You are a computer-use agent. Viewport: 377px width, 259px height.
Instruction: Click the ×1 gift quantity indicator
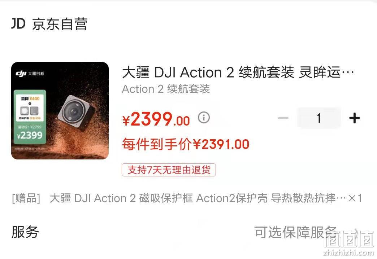coord(355,198)
